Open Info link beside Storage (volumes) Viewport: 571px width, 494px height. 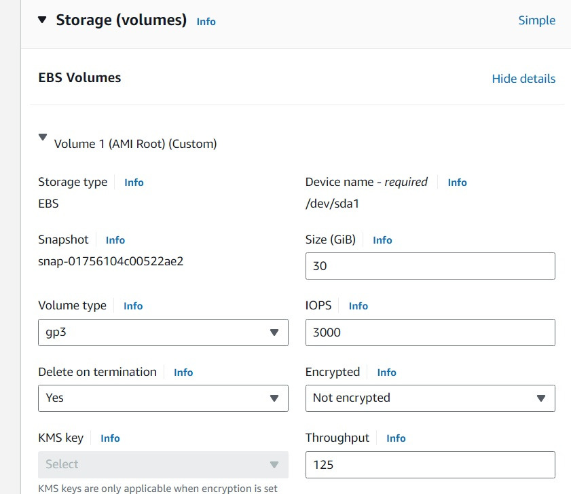click(x=206, y=22)
